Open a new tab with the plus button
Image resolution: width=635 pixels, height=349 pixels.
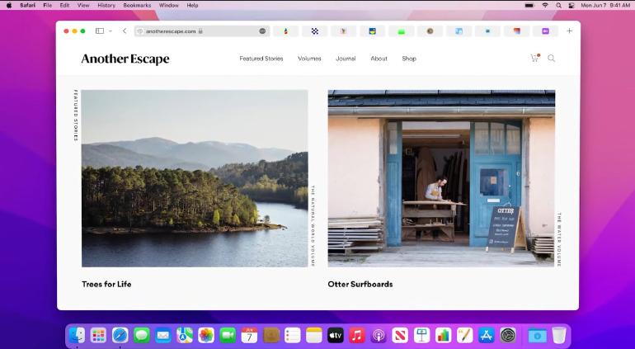[569, 31]
